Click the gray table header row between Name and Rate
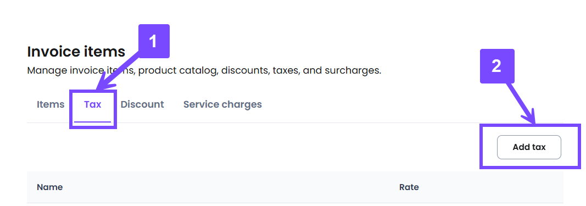The width and height of the screenshot is (586, 206). pos(295,187)
